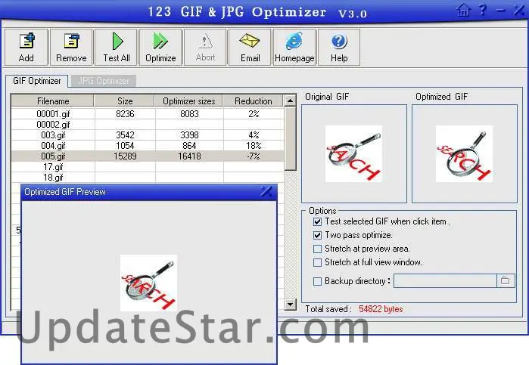Click the Optimized GIF preview image
This screenshot has height=365, width=529.
(464, 154)
